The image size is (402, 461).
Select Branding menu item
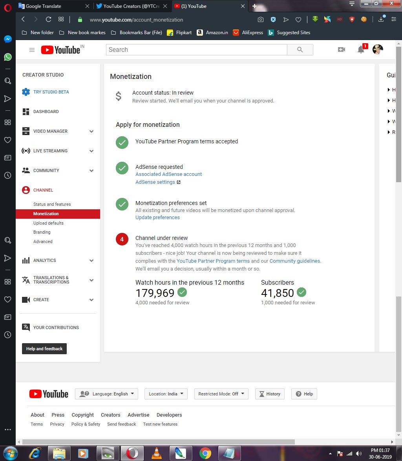(42, 232)
